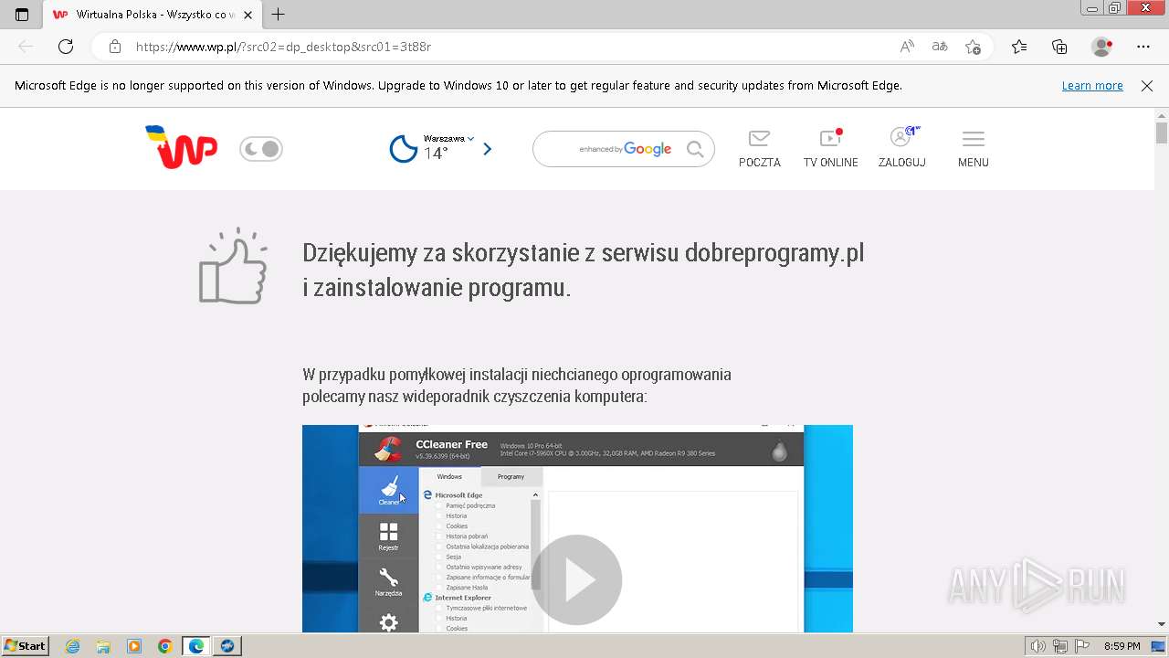Open the network tray icon
Screen dimensions: 1169x658
1060,646
